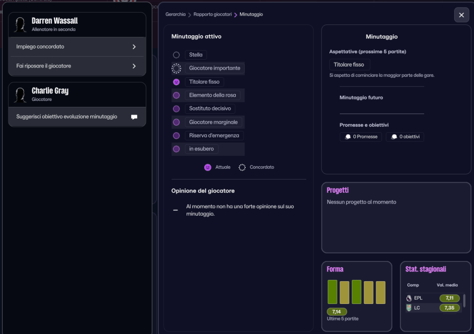474x334 pixels.
Task: Click the first green bar in Forma
Action: pyautogui.click(x=332, y=292)
